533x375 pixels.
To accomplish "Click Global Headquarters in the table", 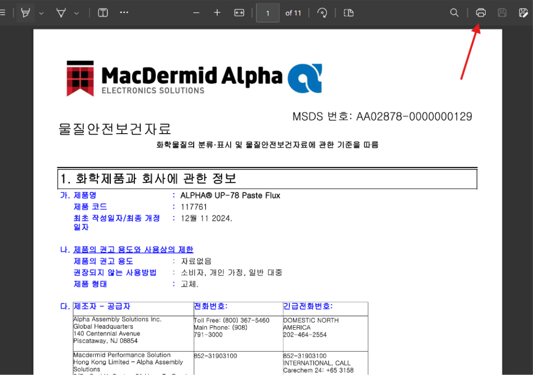I will click(103, 327).
